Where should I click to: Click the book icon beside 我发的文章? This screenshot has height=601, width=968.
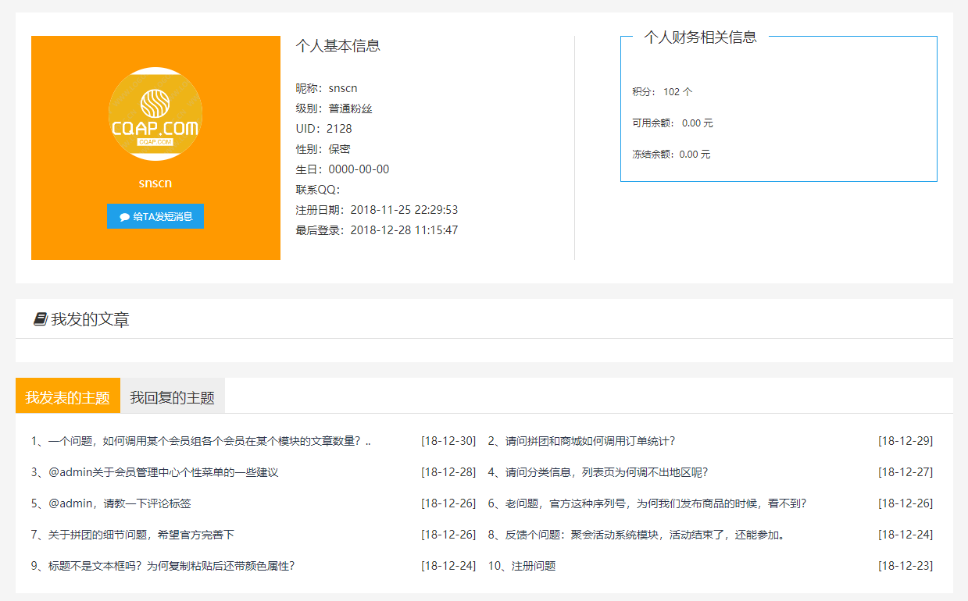[x=41, y=319]
